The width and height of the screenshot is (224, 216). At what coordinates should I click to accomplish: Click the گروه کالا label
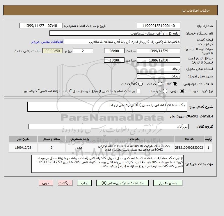click(205, 127)
